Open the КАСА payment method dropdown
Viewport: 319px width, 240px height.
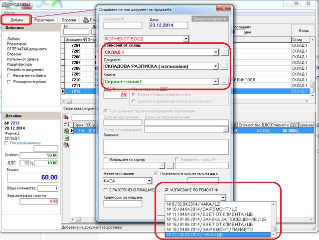pyautogui.click(x=149, y=181)
